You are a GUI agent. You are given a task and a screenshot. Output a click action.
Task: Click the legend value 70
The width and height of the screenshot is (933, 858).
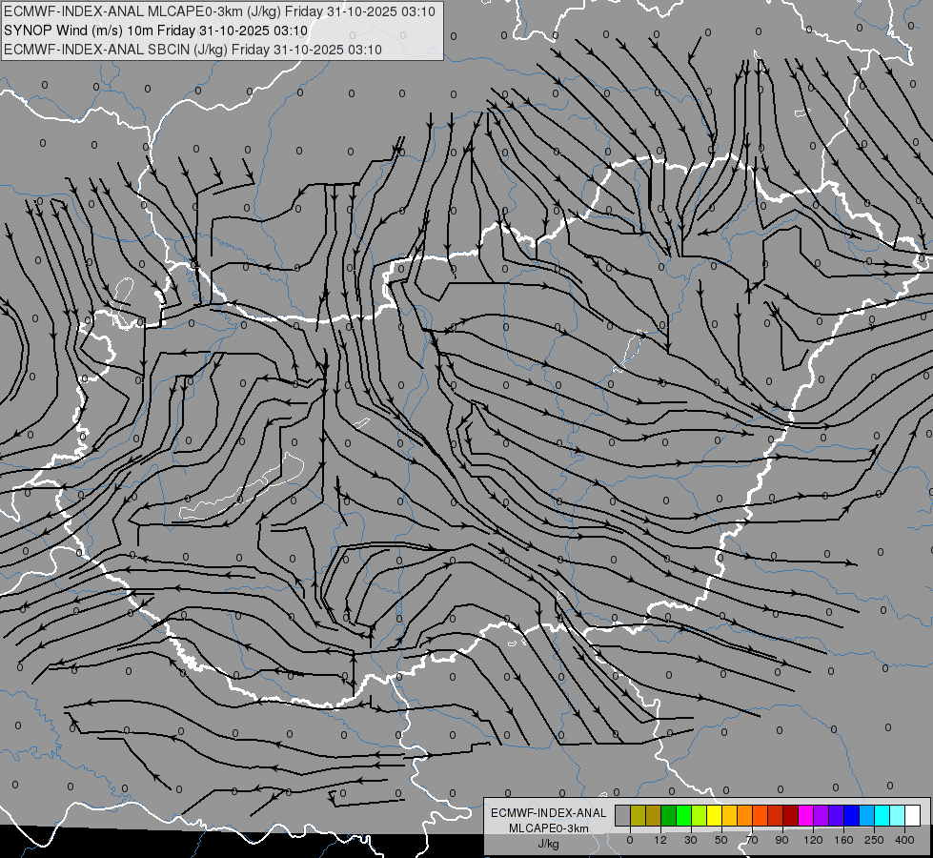[752, 840]
